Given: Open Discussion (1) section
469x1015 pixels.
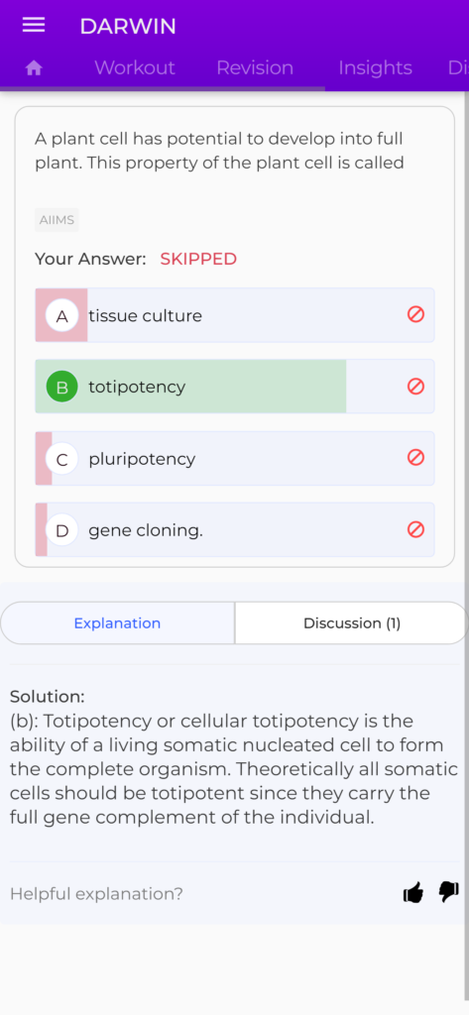Looking at the screenshot, I should pos(352,622).
